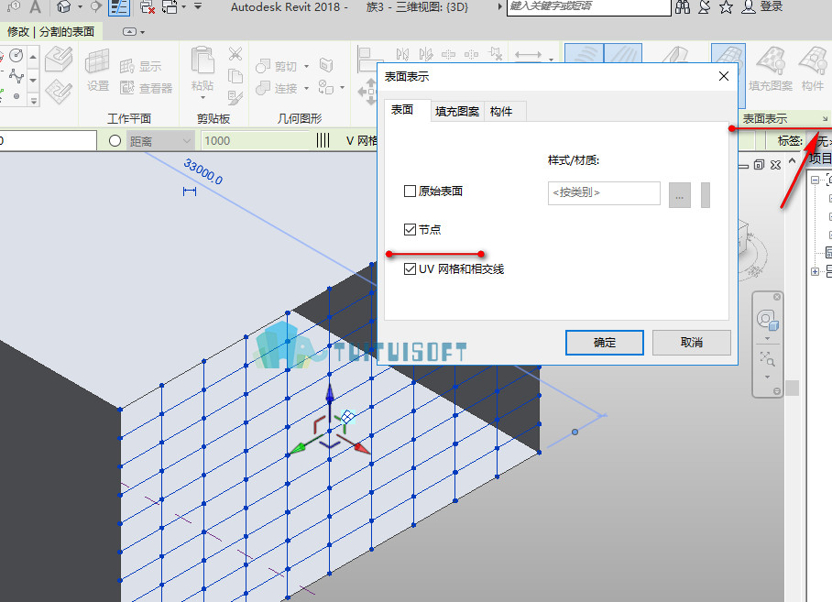Click the Show work plane (显示) button
Image resolution: width=832 pixels, height=602 pixels.
[140, 66]
